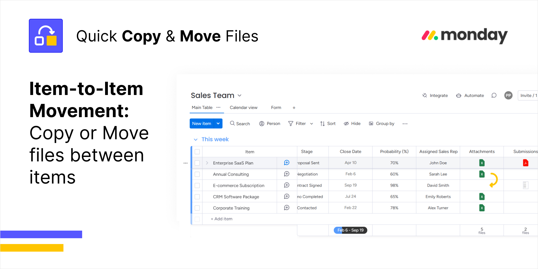Switch to the Calendar view tab

tap(244, 107)
